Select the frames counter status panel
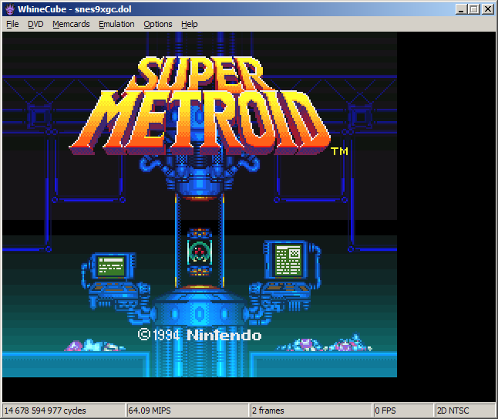Screen dimensions: 498x419 pyautogui.click(x=310, y=411)
